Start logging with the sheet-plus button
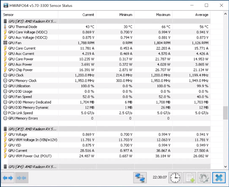Viewport: 229px width, 187px height. coord(189,178)
